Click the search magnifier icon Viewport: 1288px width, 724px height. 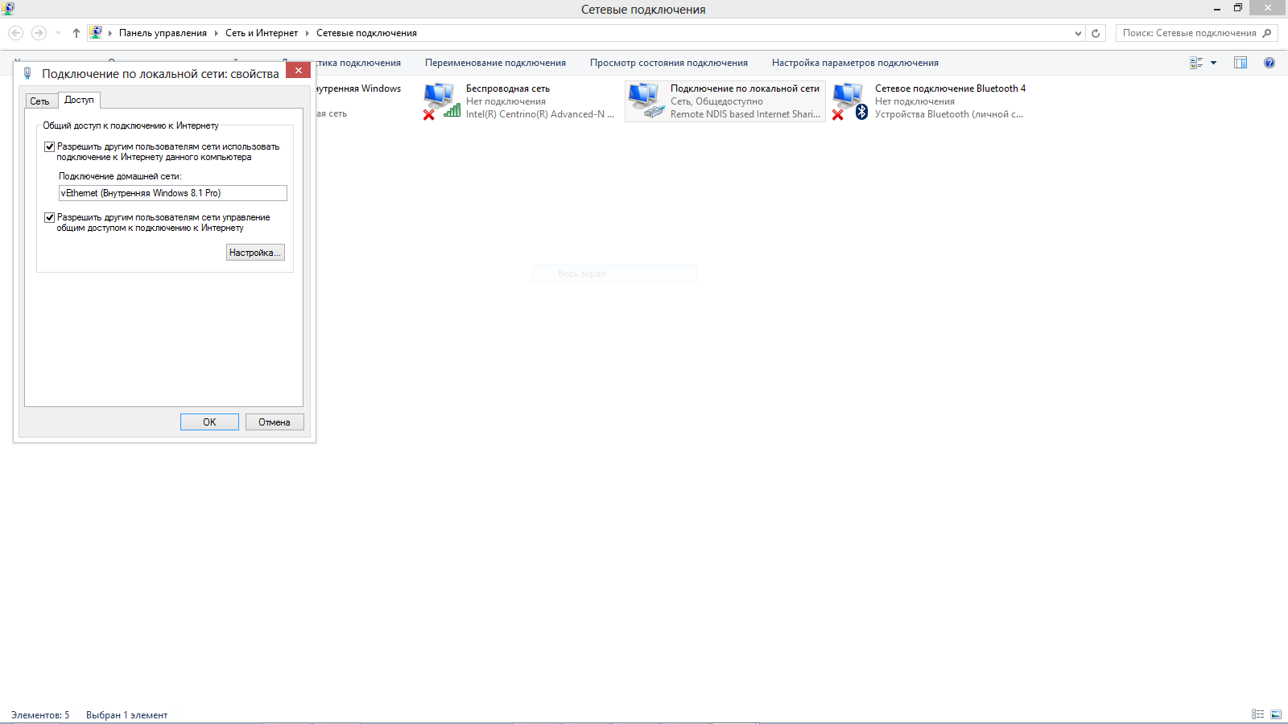1267,33
